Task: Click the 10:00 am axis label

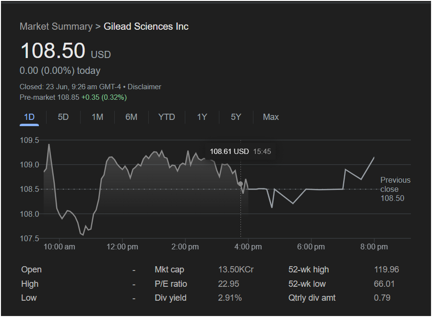Action: tap(59, 247)
